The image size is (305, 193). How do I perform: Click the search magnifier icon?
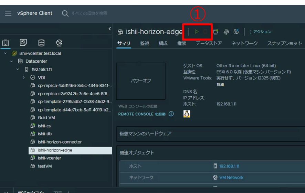65,13
